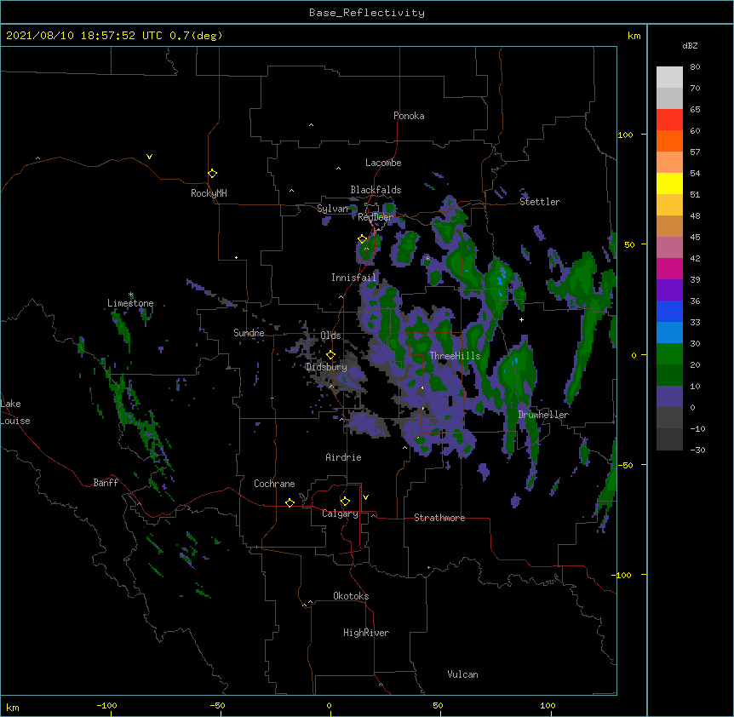
Task: Click the Strathmore town label
Action: (x=439, y=518)
